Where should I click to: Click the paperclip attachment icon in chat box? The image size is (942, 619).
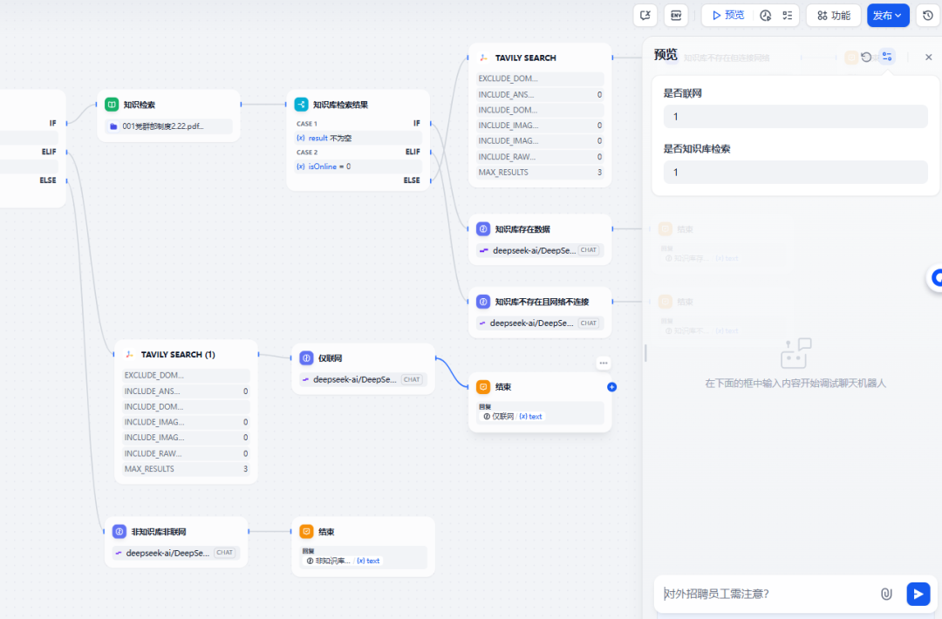(886, 594)
